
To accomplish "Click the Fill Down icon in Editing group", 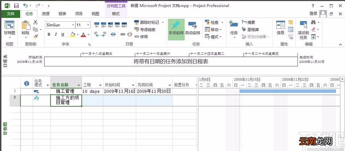I will (x=314, y=36).
